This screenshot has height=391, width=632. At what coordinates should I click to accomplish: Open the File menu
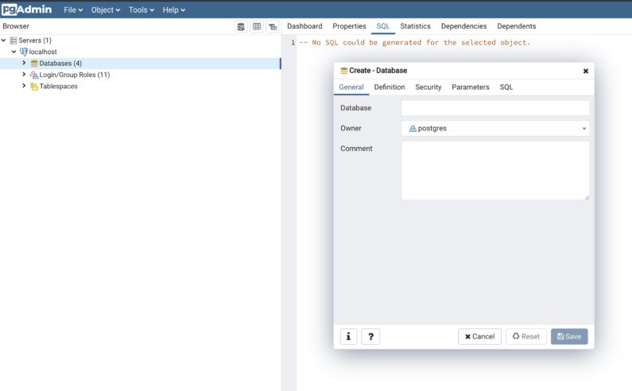coord(73,10)
